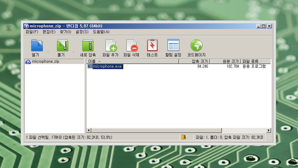Sort by the 원본 크기 column header
This screenshot has height=168, width=298.
point(225,61)
